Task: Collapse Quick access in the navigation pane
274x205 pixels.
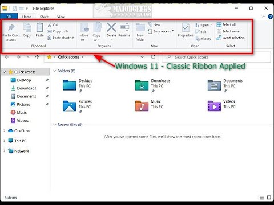Action: pos(4,72)
